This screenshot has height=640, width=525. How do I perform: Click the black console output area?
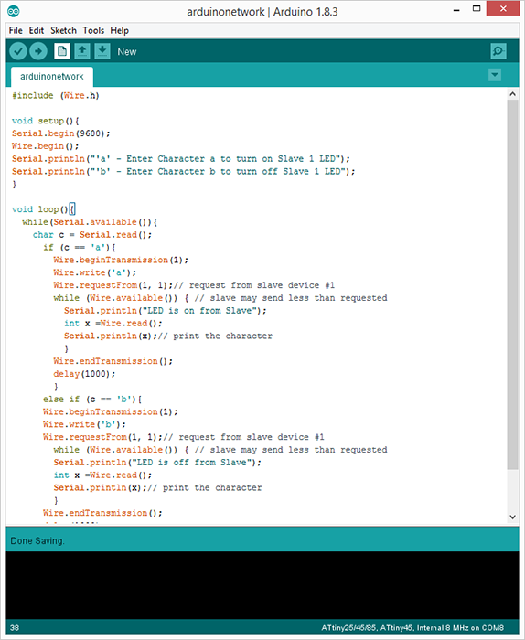coord(262,586)
